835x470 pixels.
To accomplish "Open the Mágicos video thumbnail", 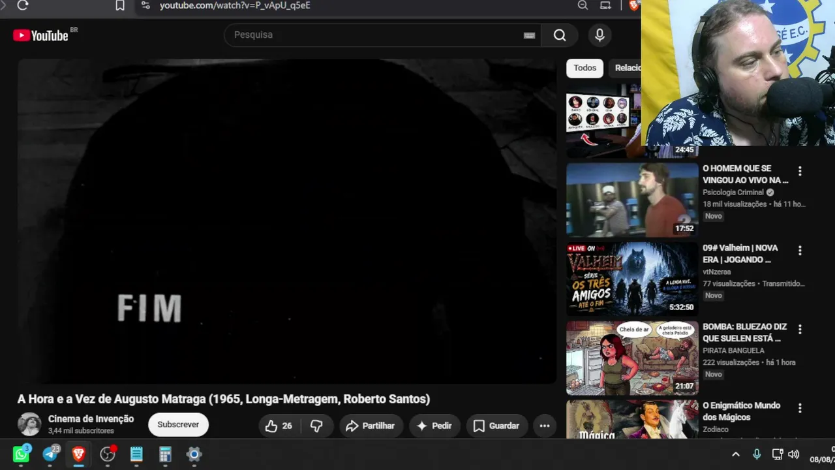I will click(632, 419).
